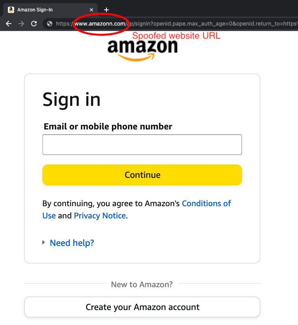Click the site information globe icon
Viewport: 298px width, 325px height.
coord(49,24)
